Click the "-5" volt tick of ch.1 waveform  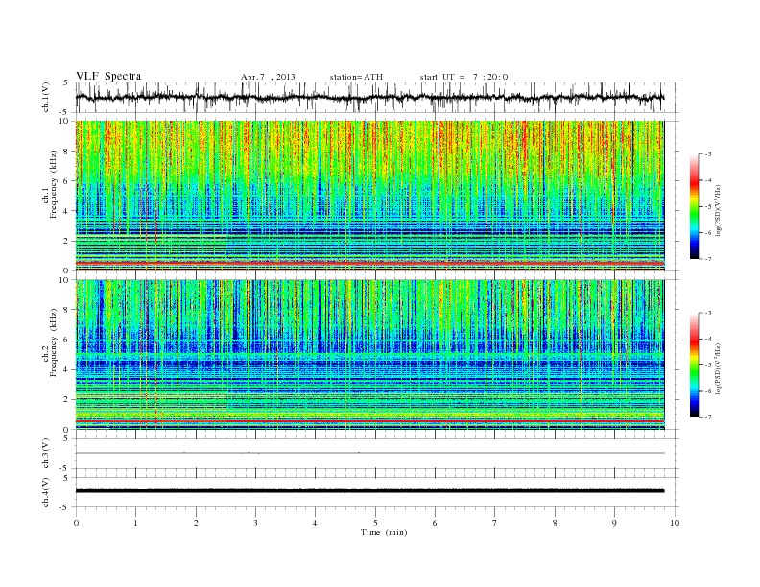coord(65,112)
